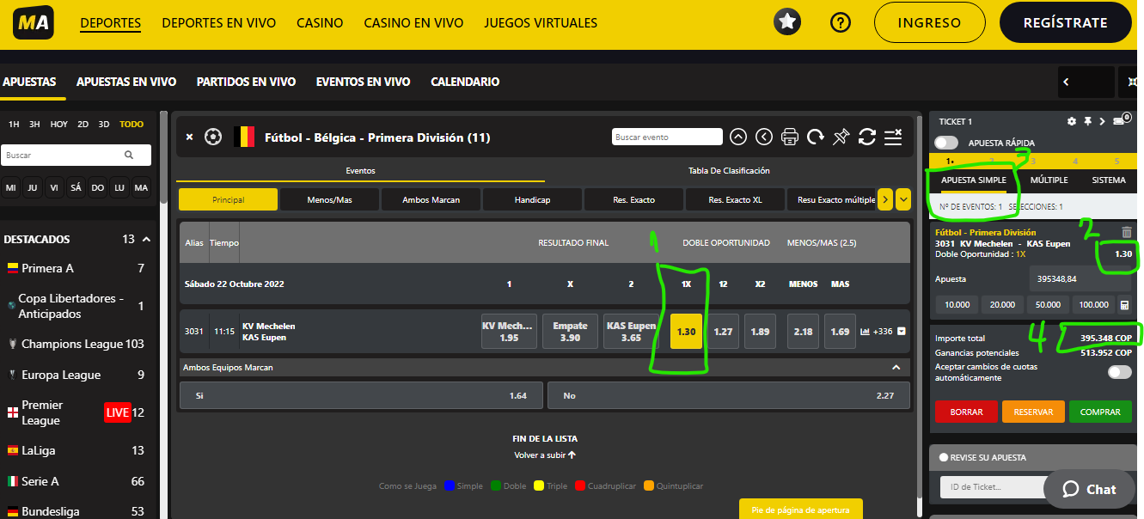Select the TODO time filter
1144x519 pixels.
pos(132,125)
